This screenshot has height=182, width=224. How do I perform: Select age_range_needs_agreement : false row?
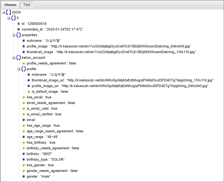(x=55, y=131)
